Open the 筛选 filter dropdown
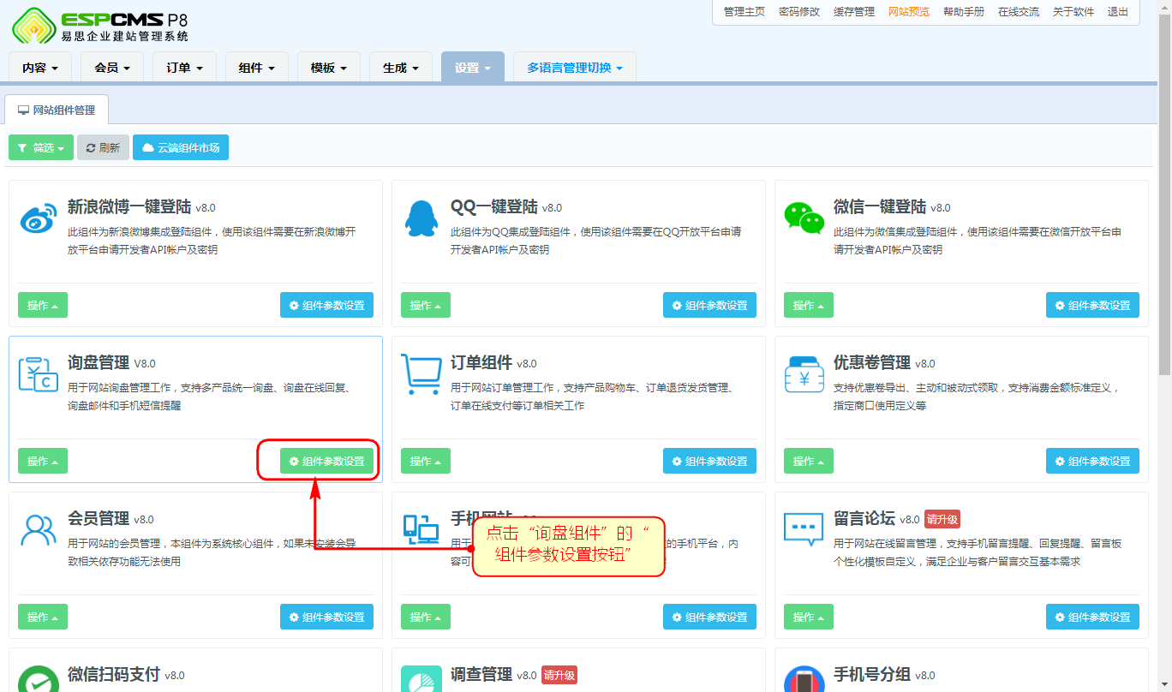Viewport: 1172px width, 692px height. [41, 147]
